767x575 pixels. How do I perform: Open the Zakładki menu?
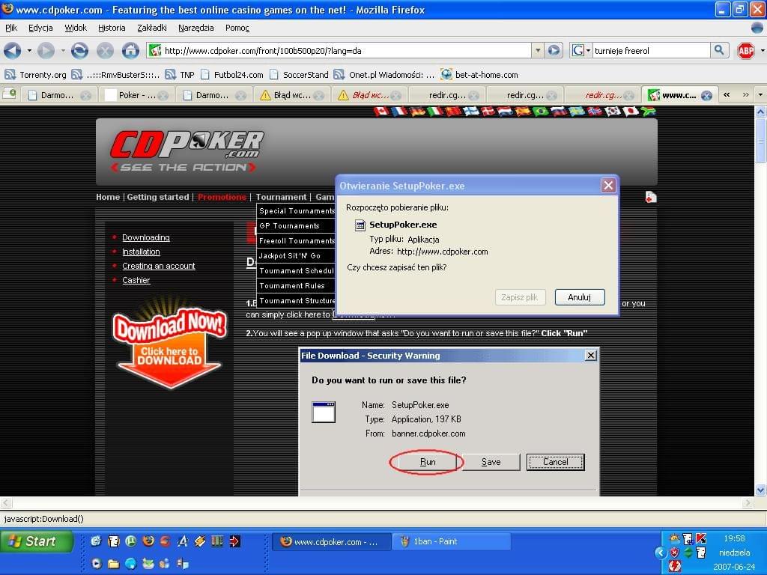pyautogui.click(x=151, y=28)
